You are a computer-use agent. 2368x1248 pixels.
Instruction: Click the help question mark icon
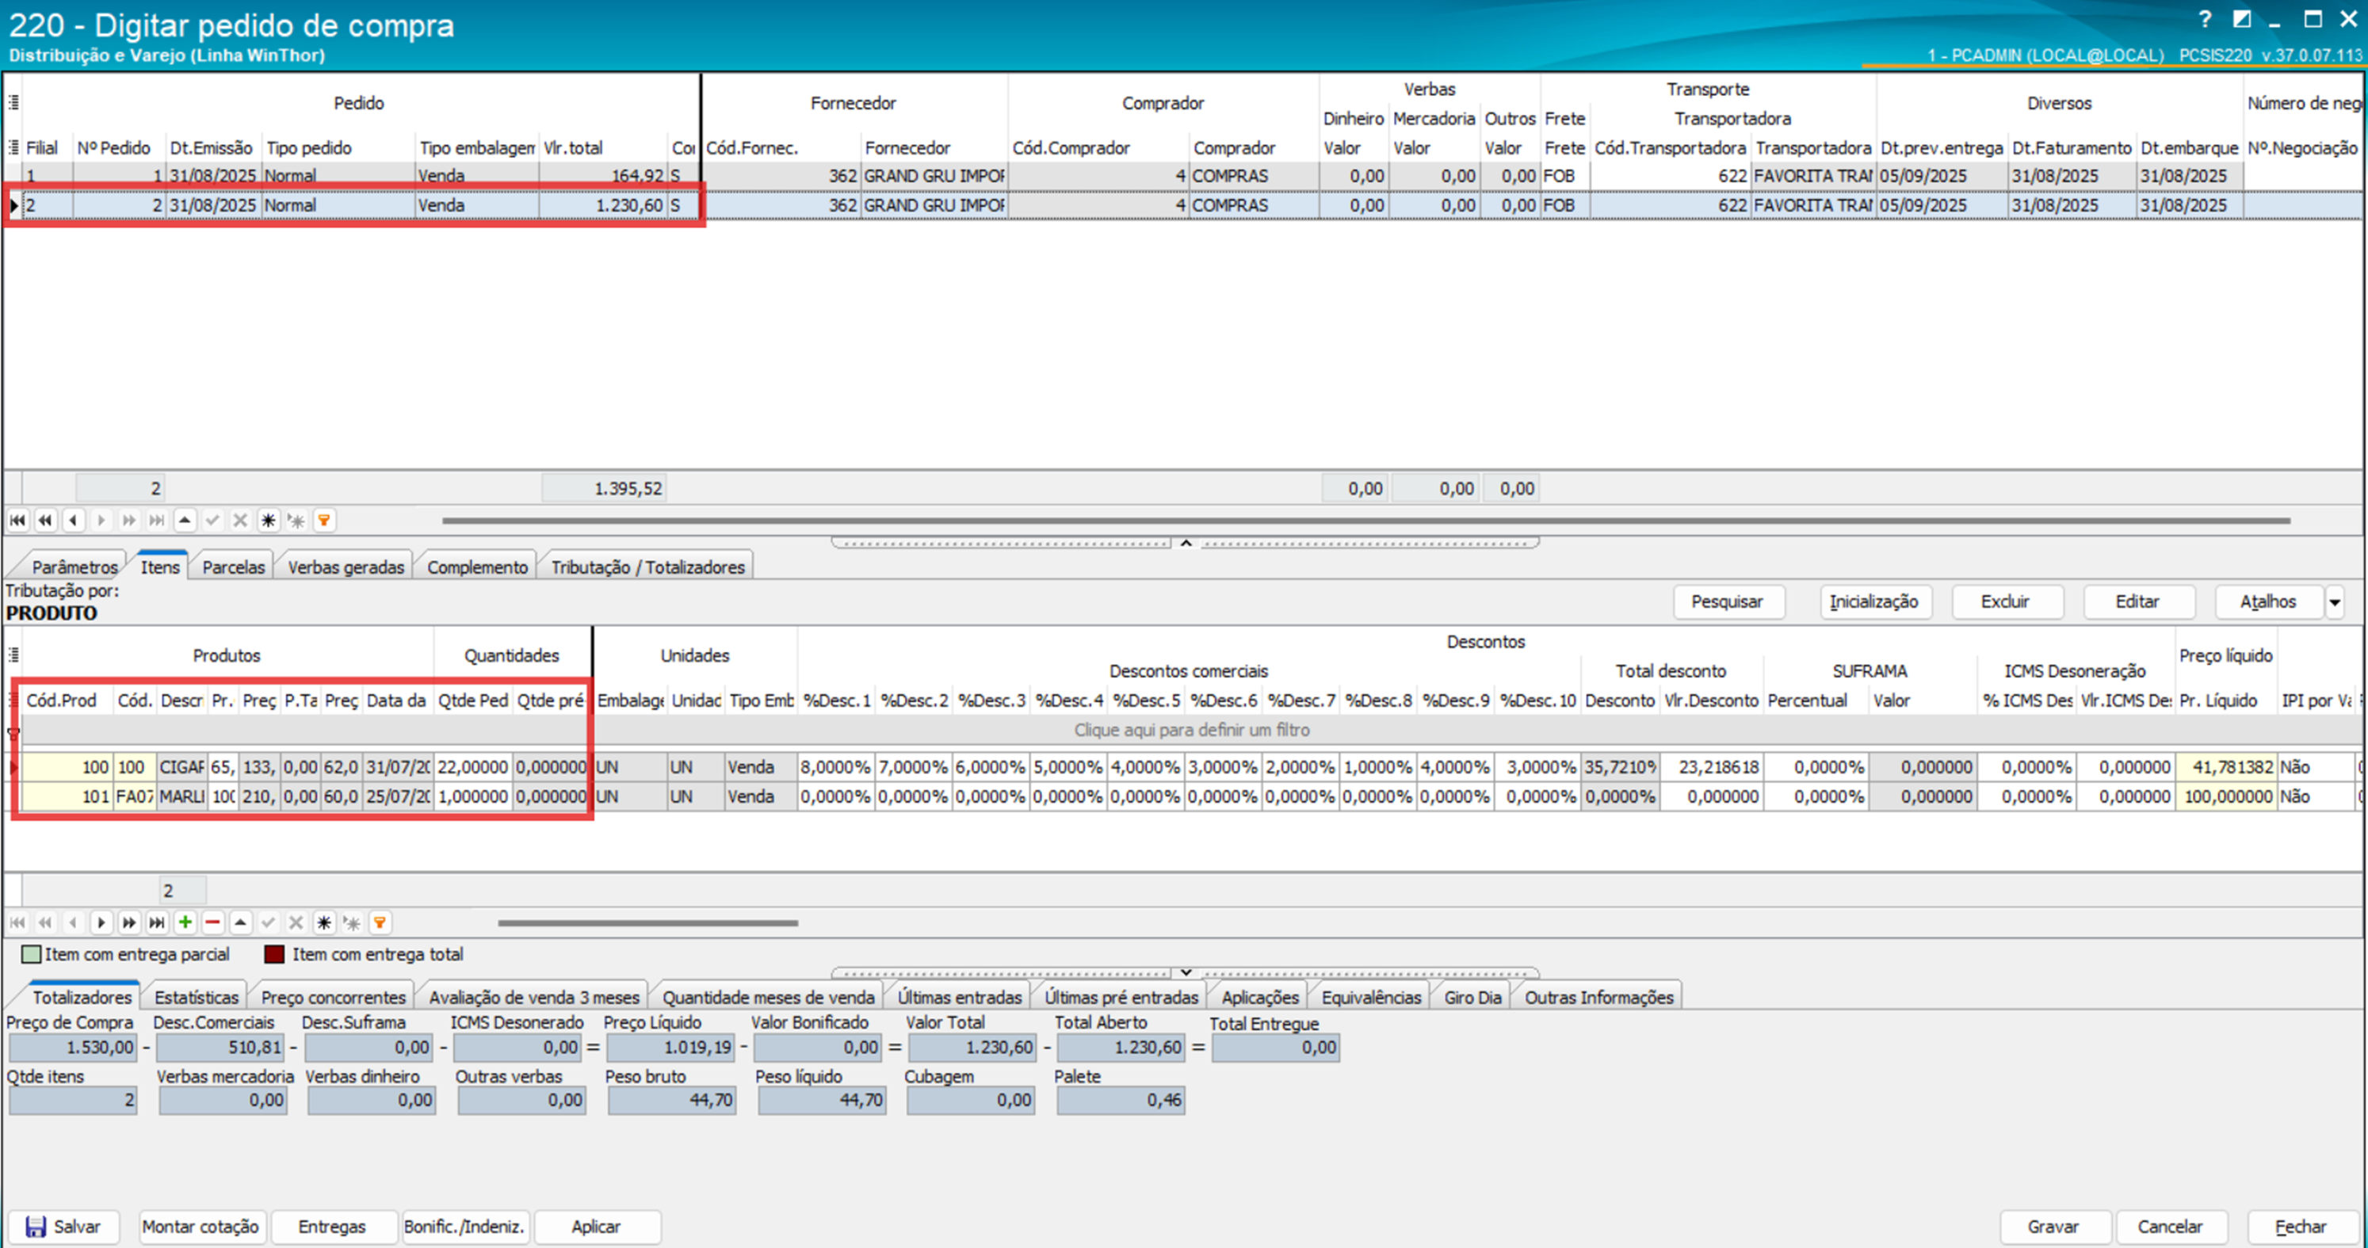tap(2205, 19)
